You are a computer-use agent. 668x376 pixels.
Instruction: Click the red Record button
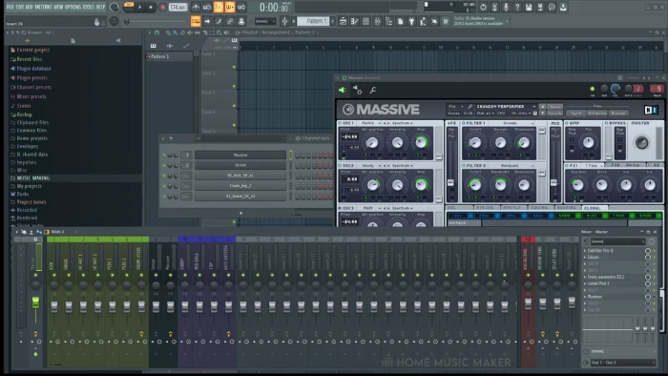coord(162,8)
